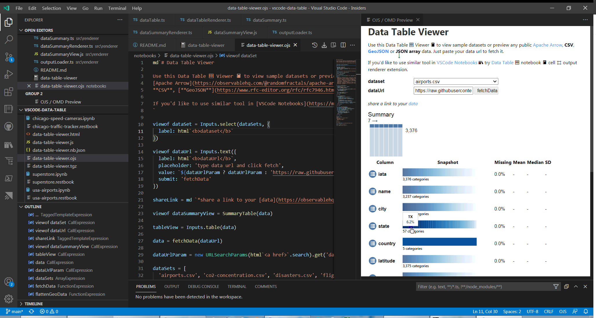Click the CRLF end-of-line selector
The image size is (596, 318).
pos(549,311)
